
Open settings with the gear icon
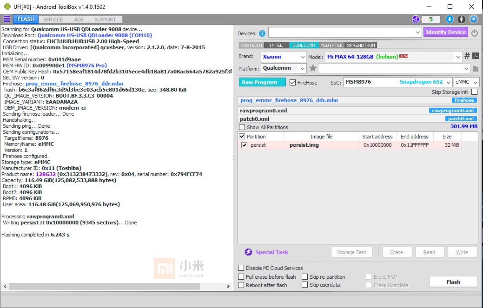click(x=474, y=19)
